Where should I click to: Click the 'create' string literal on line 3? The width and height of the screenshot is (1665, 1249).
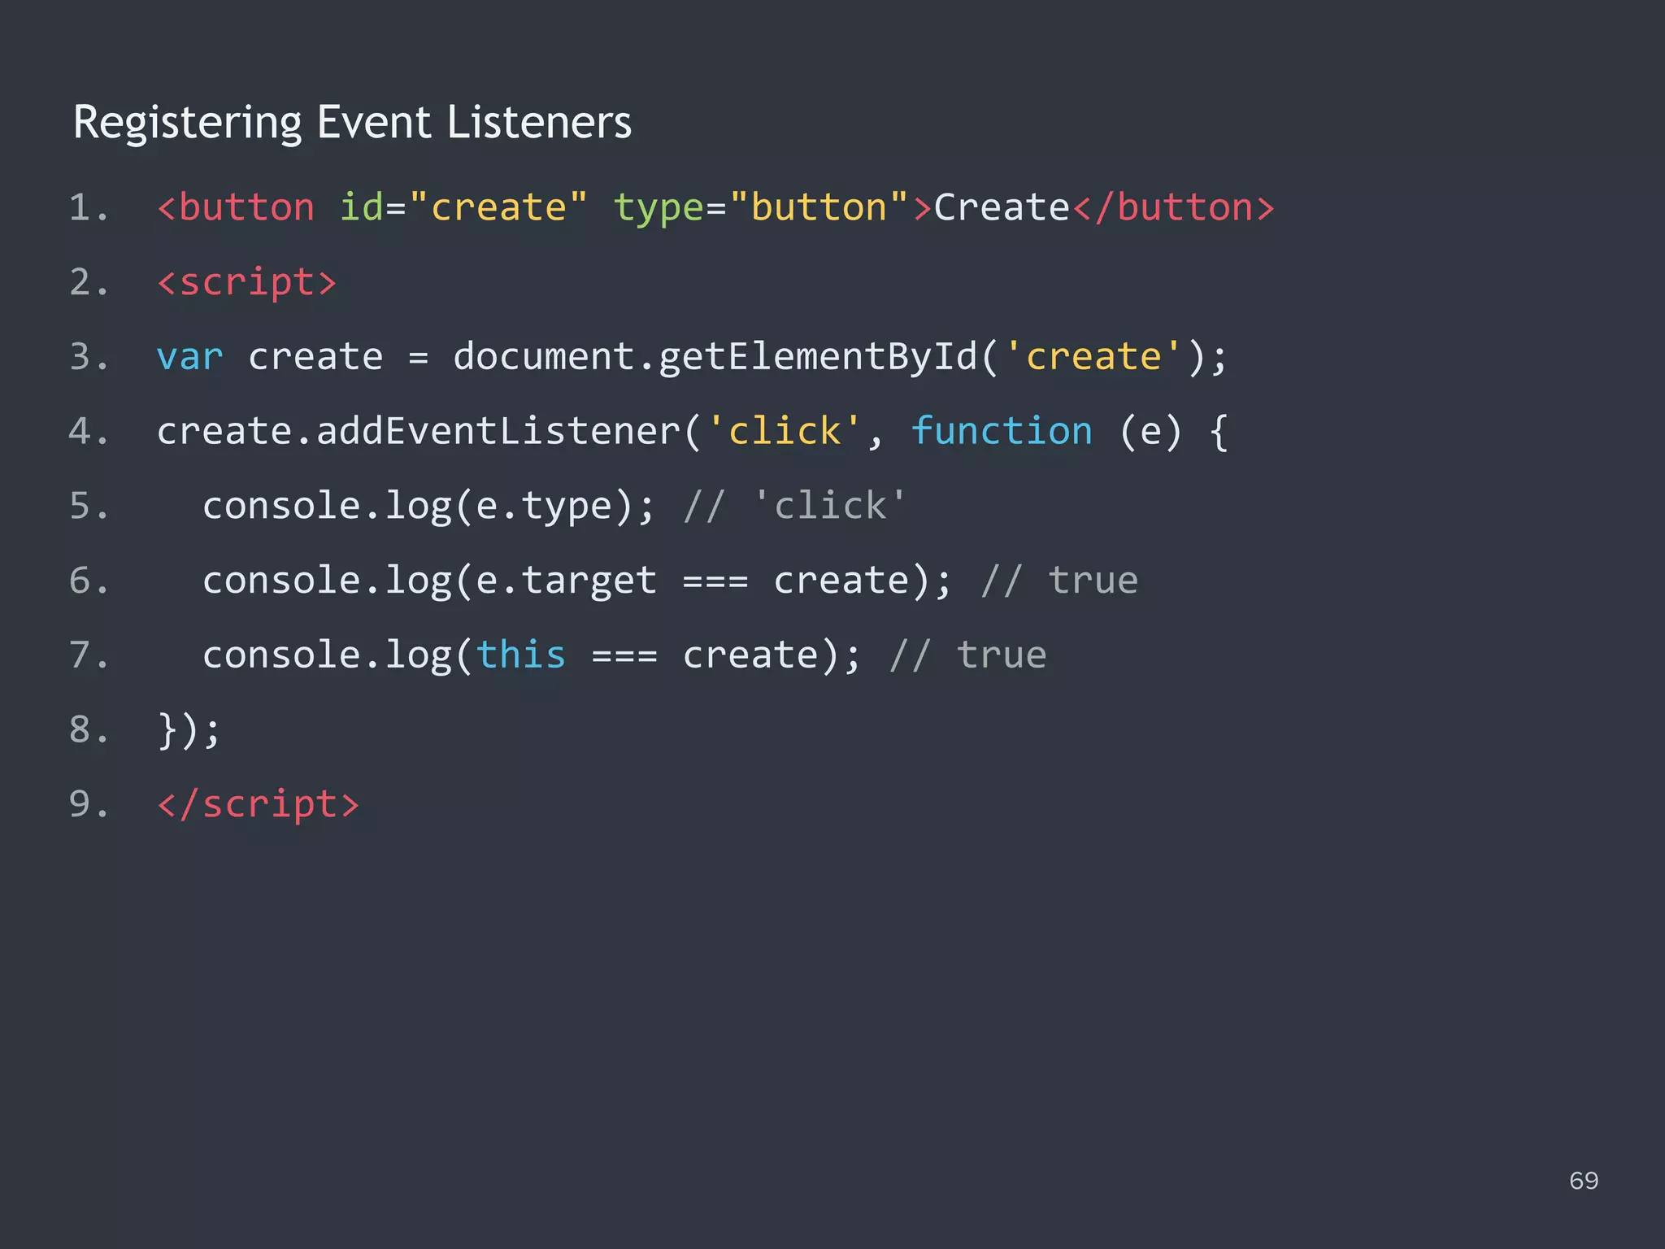[x=1093, y=356]
